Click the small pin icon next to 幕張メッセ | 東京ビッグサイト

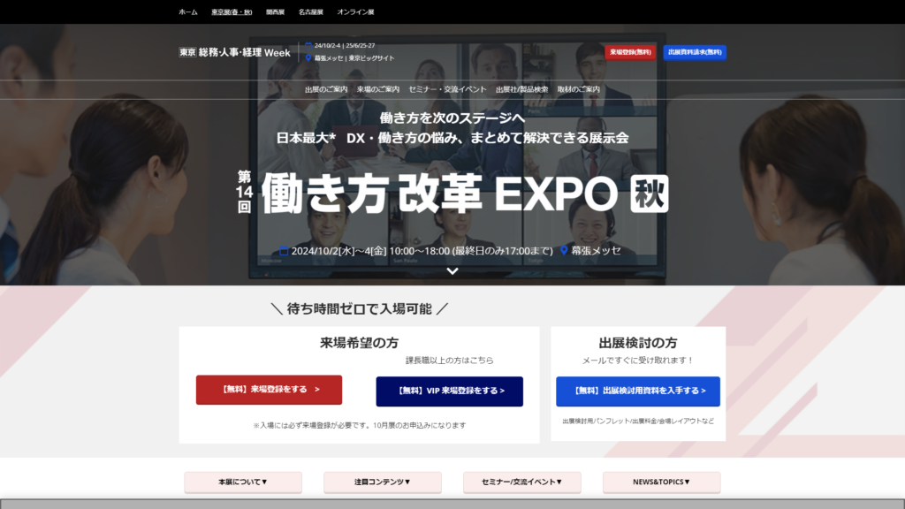click(x=308, y=58)
